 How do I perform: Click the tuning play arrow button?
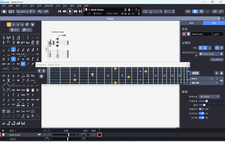click(222, 54)
